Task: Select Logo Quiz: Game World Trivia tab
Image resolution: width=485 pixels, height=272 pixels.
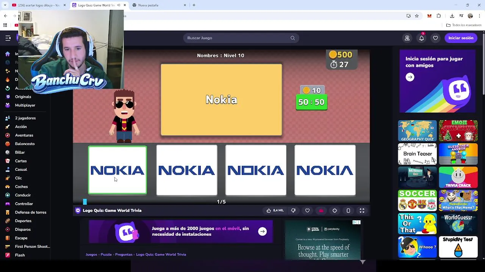Action: 99,5
